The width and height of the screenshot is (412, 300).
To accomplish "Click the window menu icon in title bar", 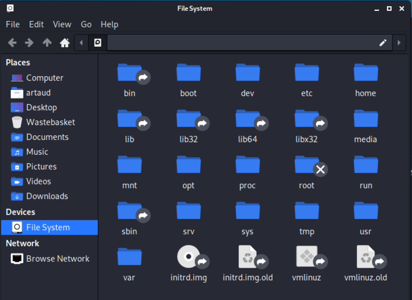I will click(x=10, y=8).
